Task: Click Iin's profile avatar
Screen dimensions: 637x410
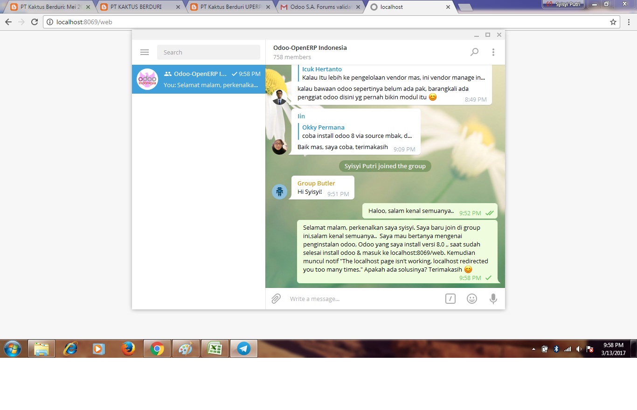Action: [x=279, y=147]
